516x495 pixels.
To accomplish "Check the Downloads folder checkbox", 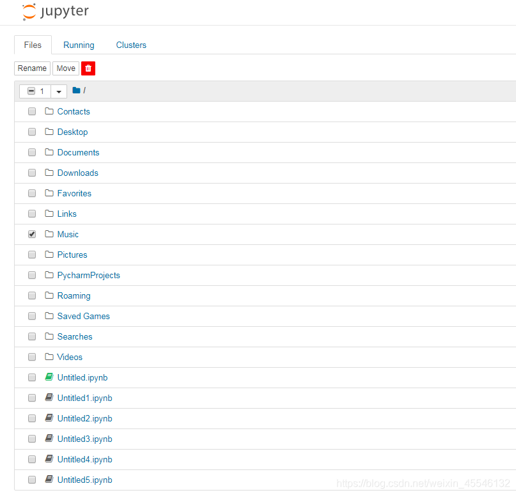I will click(32, 173).
